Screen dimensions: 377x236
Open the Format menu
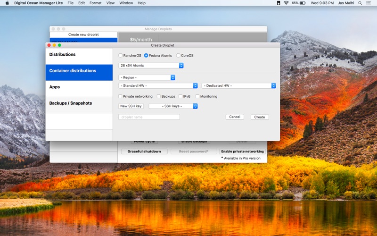point(96,3)
